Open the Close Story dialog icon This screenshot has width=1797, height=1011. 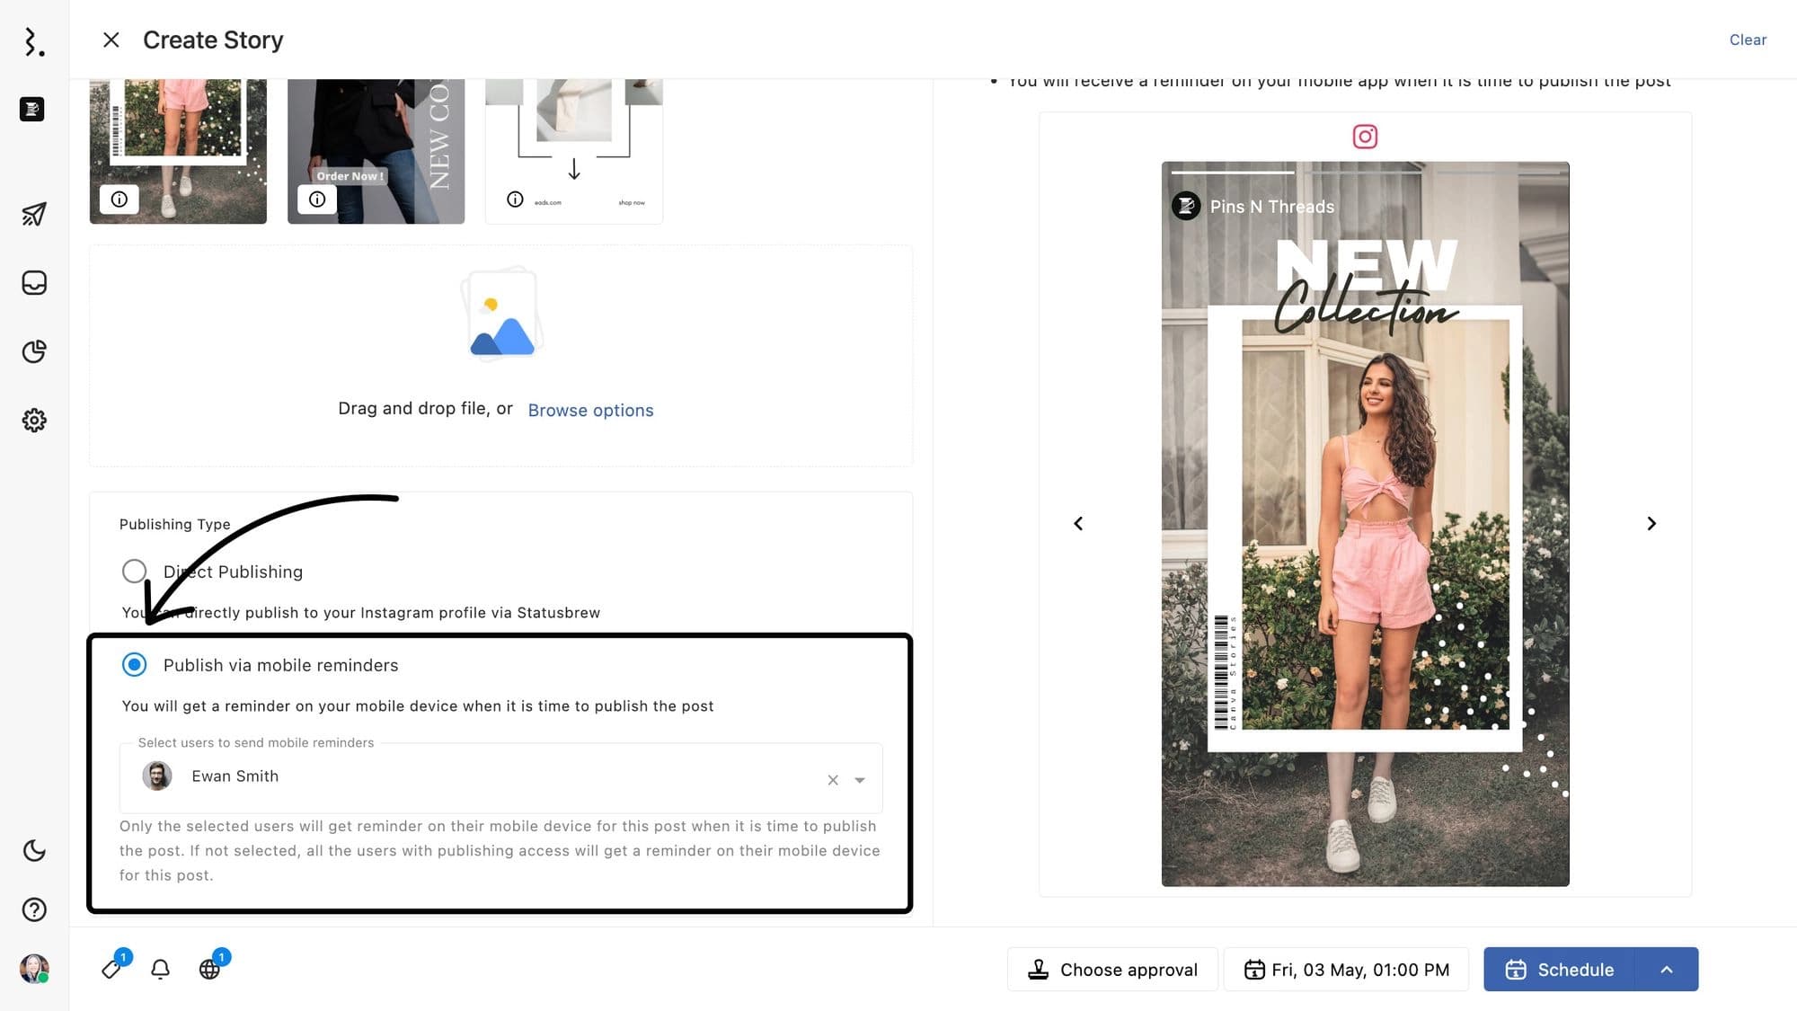tap(110, 40)
